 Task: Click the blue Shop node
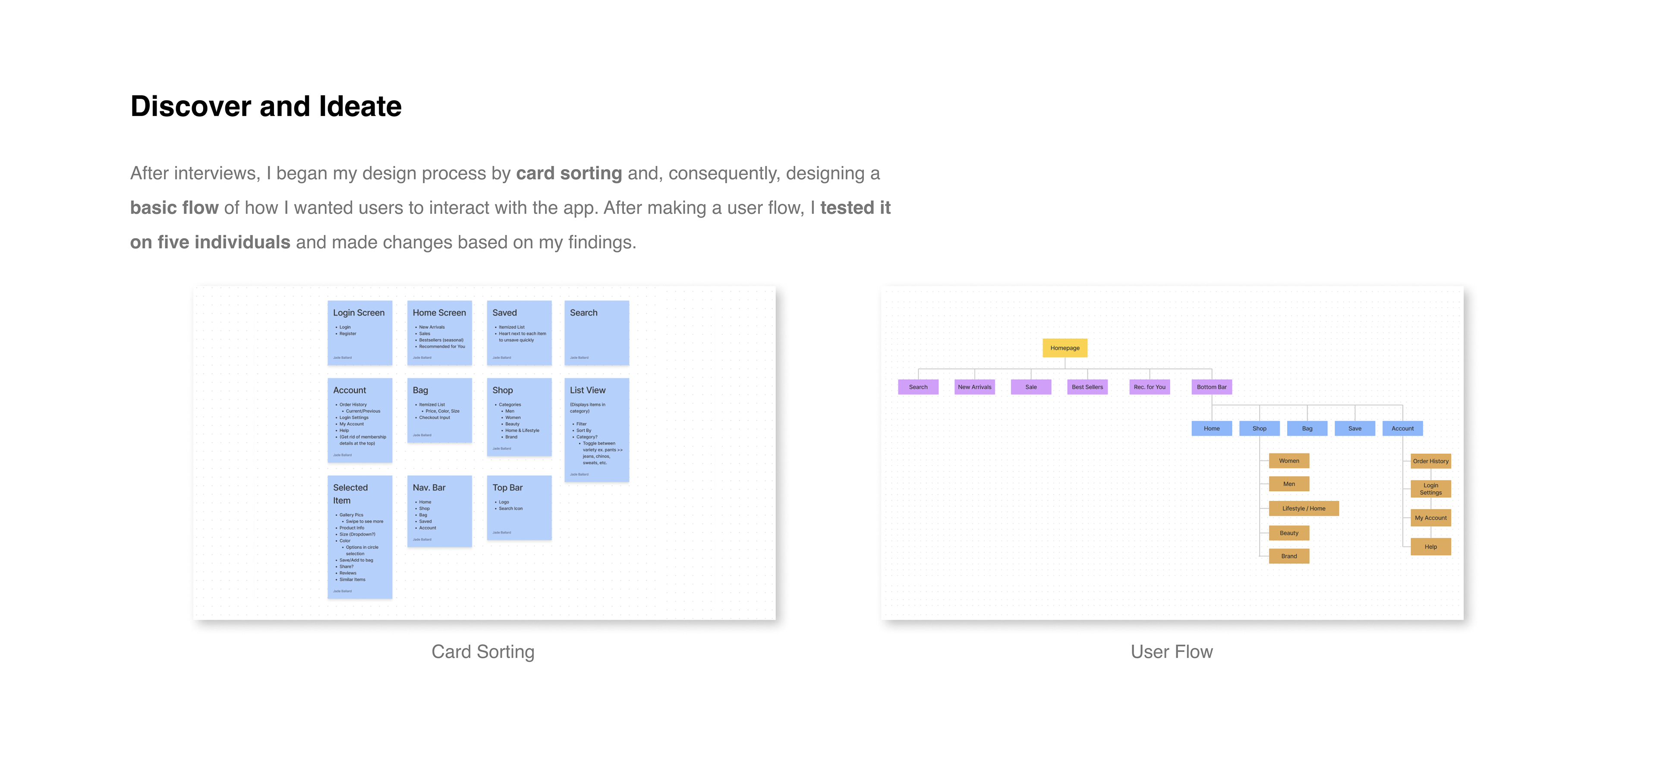[x=1259, y=428]
